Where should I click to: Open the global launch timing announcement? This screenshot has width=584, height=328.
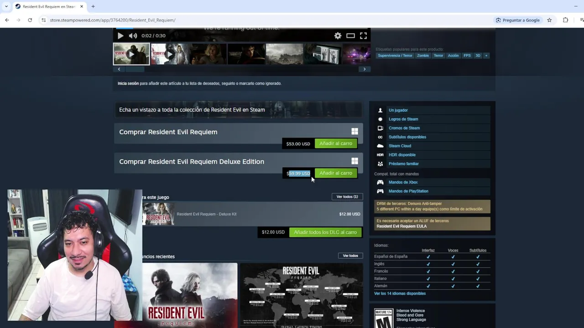(301, 295)
